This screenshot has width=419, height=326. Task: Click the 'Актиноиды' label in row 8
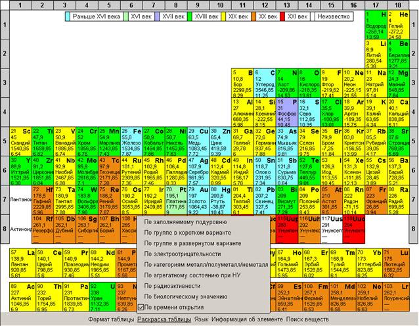[x=20, y=229]
